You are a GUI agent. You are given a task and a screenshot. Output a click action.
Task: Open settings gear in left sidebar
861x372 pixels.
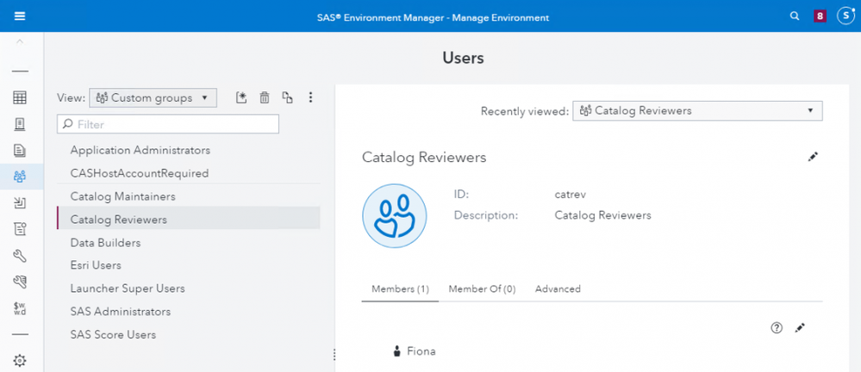click(20, 360)
